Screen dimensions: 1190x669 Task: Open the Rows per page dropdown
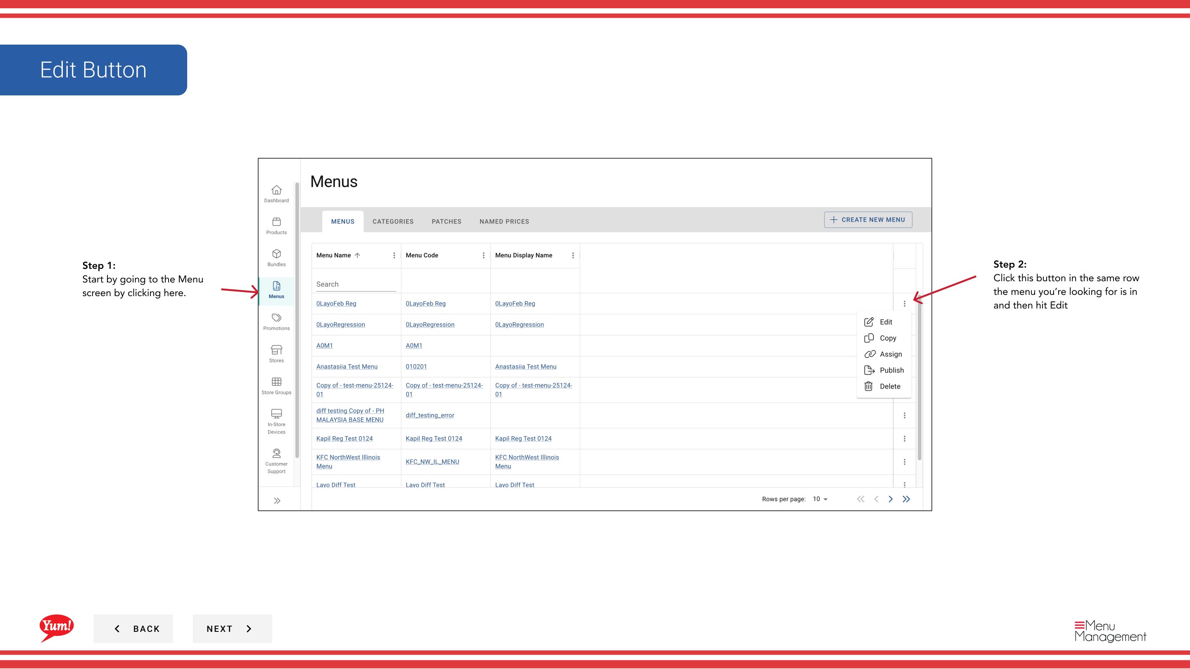click(x=821, y=499)
